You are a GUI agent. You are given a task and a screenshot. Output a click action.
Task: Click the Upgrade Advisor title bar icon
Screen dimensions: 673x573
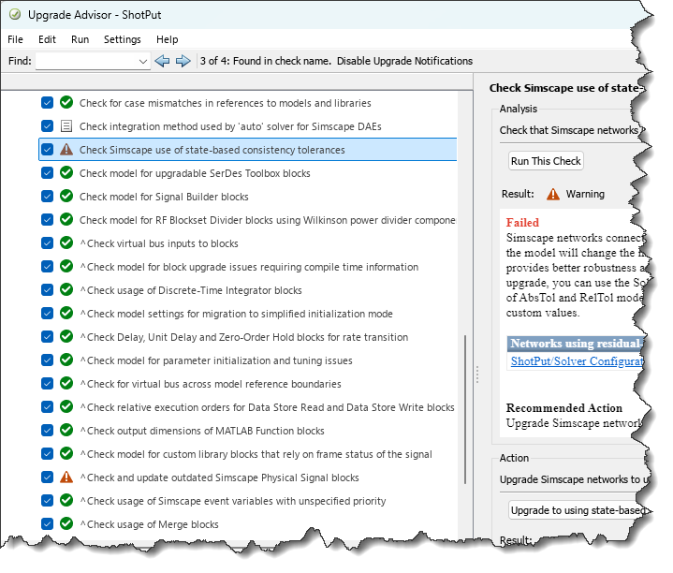[x=14, y=16]
